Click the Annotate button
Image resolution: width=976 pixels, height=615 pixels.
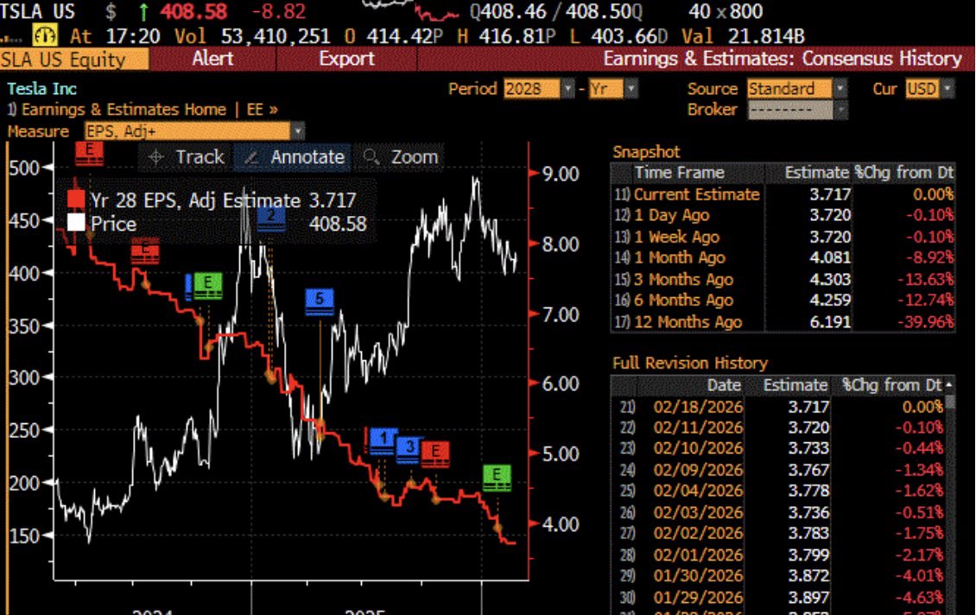(293, 157)
